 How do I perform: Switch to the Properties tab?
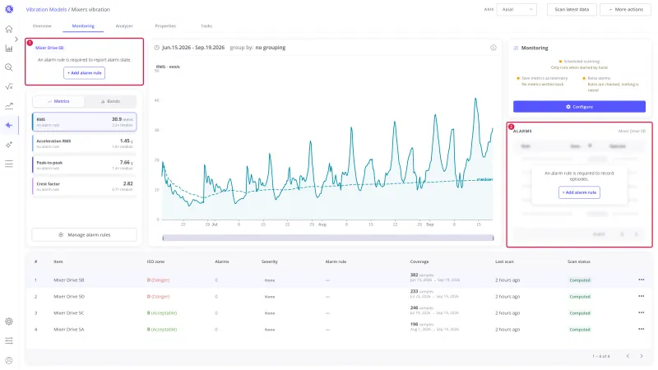click(165, 26)
